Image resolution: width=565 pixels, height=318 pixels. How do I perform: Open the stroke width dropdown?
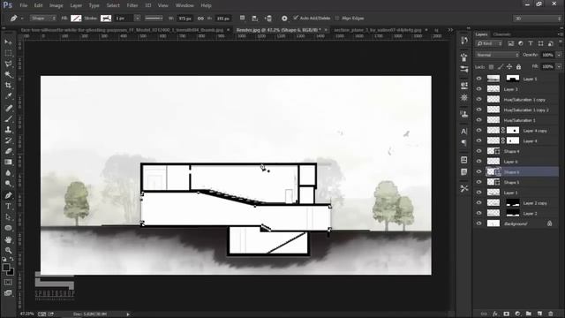[138, 18]
